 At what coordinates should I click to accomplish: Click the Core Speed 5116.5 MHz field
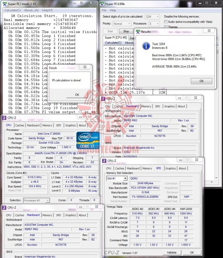point(35,177)
